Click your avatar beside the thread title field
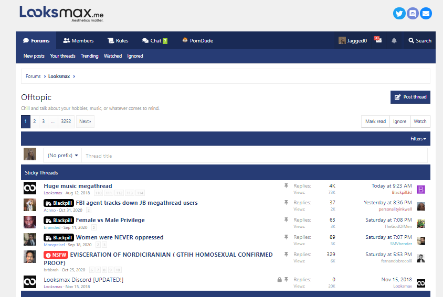443x297 pixels. [30, 154]
